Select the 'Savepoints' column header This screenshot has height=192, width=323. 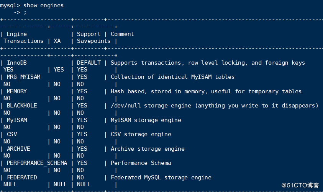click(x=94, y=41)
